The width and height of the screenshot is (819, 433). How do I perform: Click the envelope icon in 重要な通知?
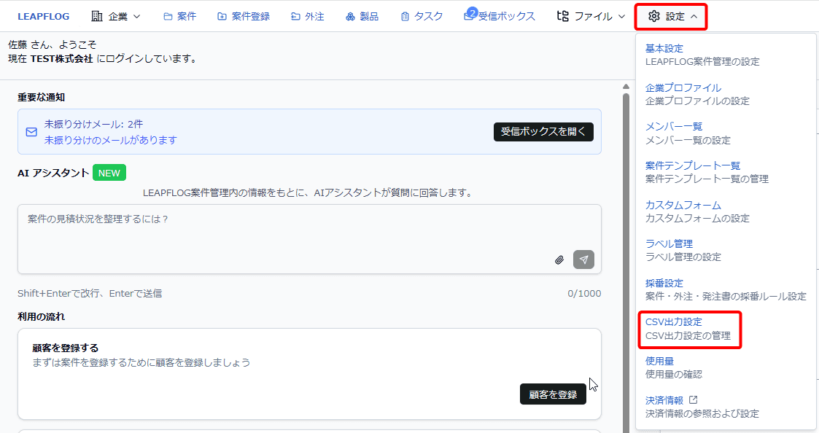click(x=31, y=132)
